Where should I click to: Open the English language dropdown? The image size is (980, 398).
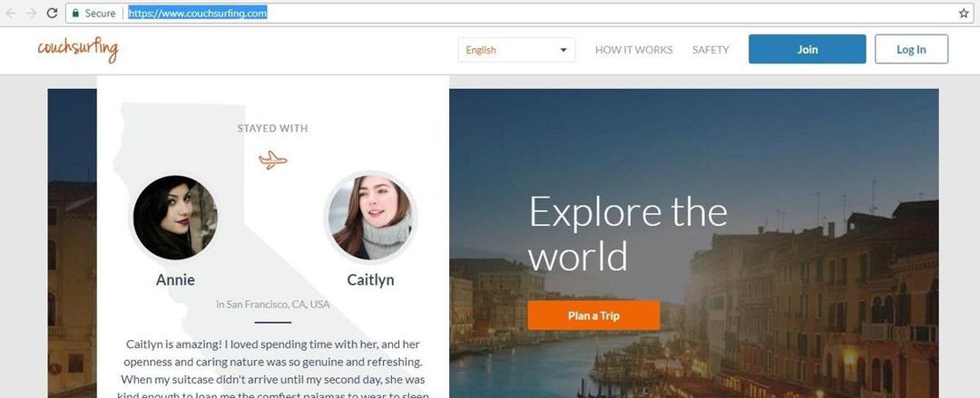(x=516, y=50)
